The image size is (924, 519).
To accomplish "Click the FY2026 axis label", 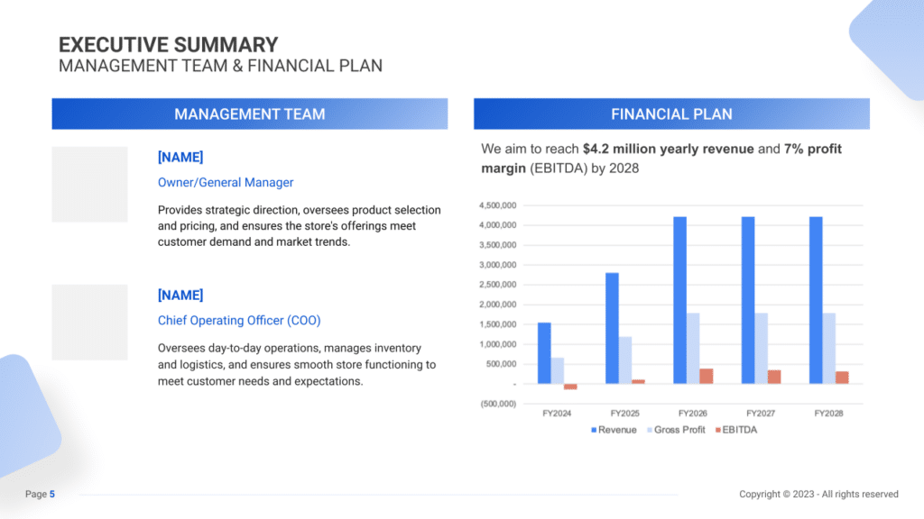I will point(692,413).
